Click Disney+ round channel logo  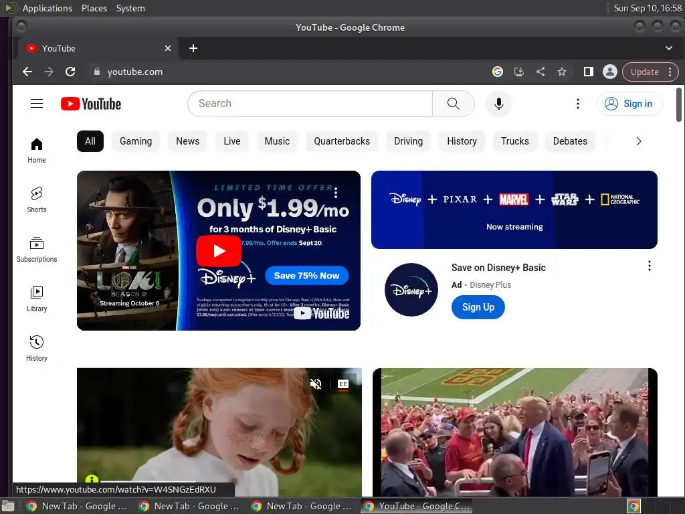coord(411,290)
